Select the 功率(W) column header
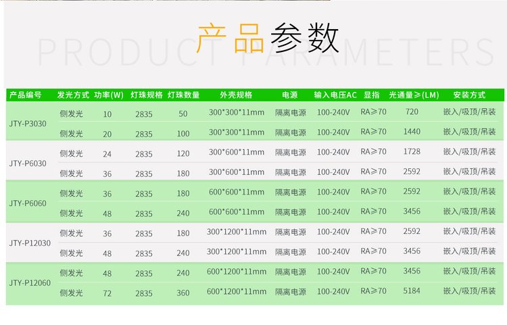This screenshot has width=507, height=325. point(108,95)
